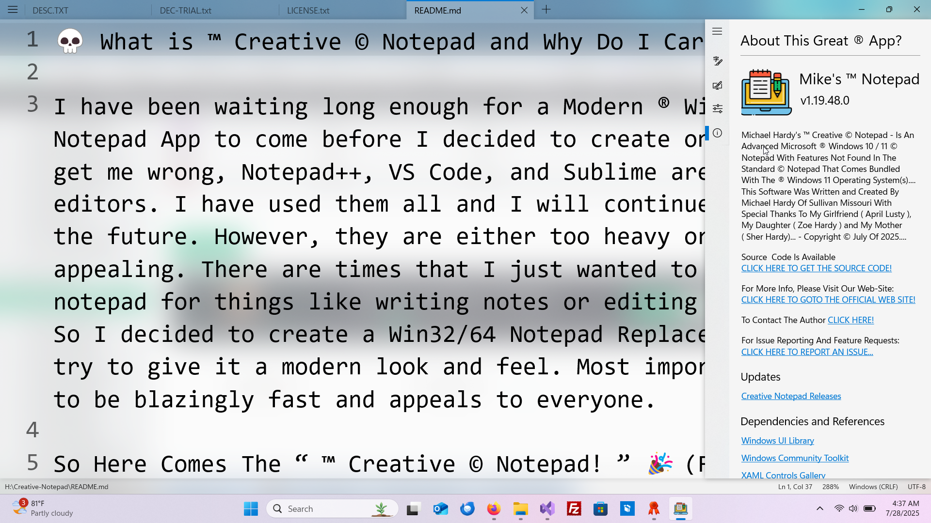The width and height of the screenshot is (931, 523).
Task: Click the skull emoji on line 1
Action: [70, 41]
